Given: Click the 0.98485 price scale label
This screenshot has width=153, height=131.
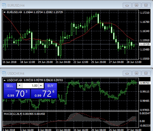Looking at the screenshot, I should (x=145, y=101).
